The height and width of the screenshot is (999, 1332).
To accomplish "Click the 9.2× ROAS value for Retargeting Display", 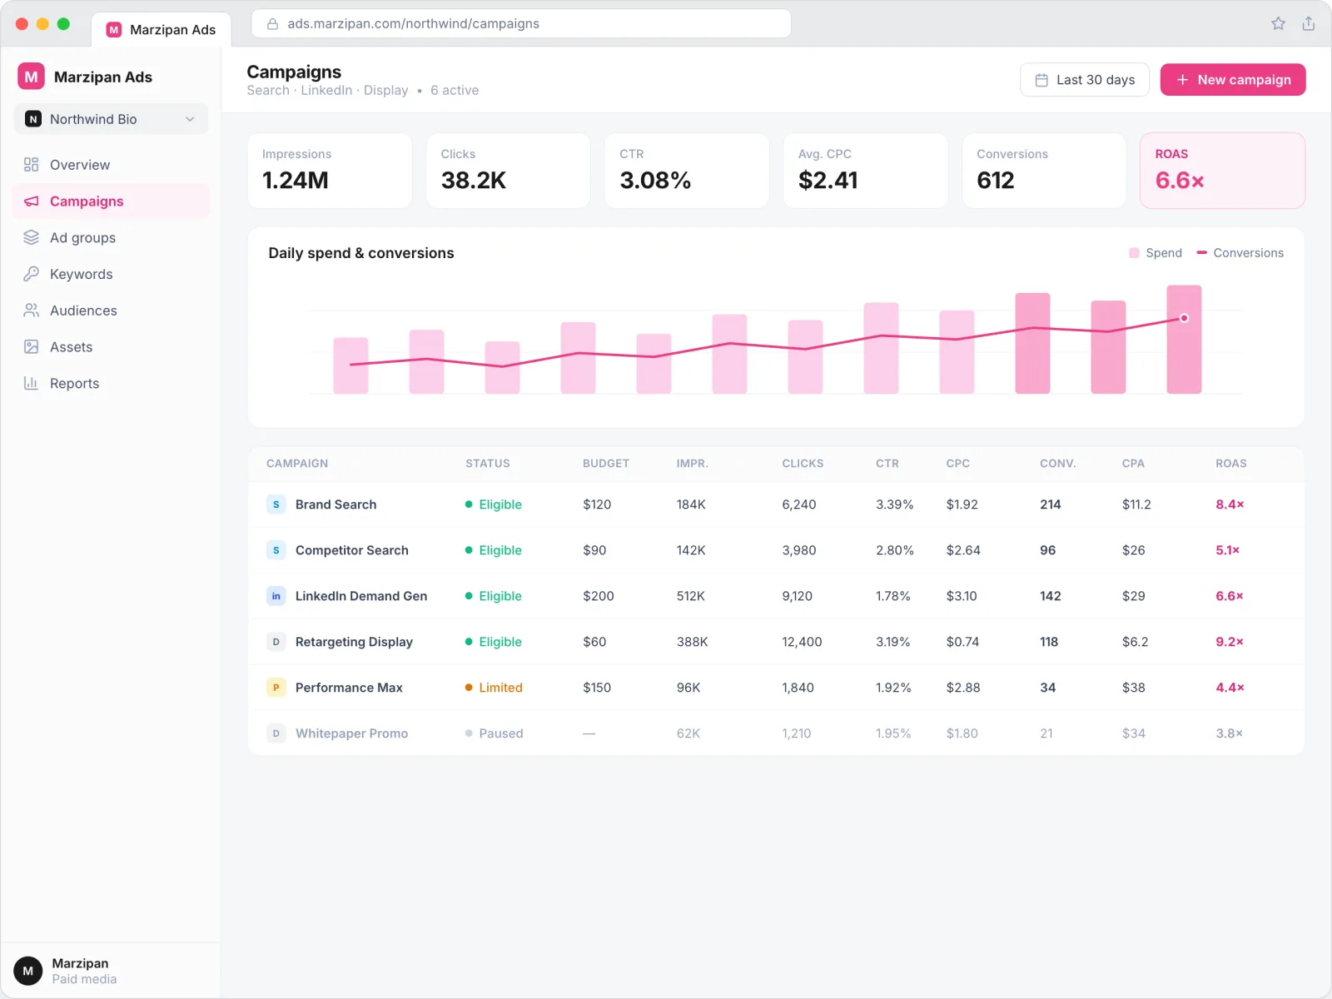I will 1230,642.
